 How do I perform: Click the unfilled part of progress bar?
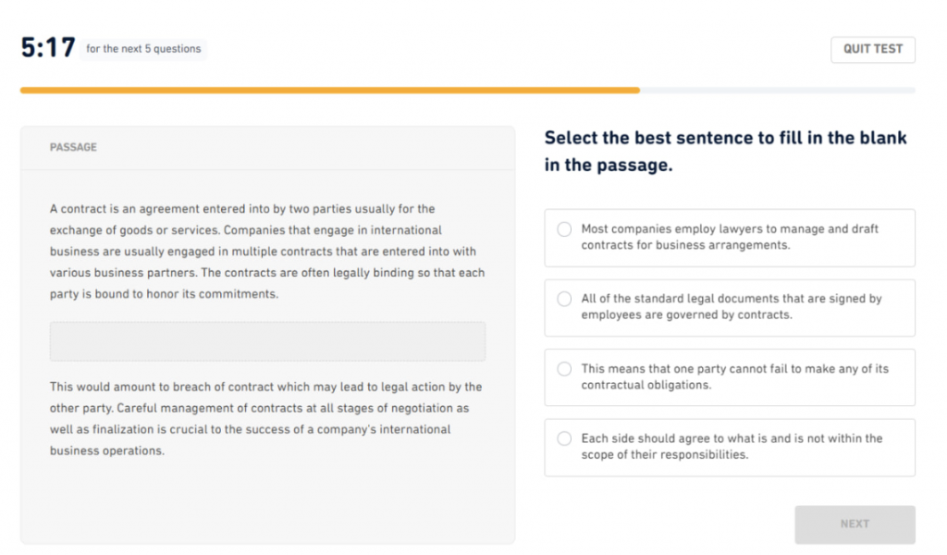[x=777, y=91]
